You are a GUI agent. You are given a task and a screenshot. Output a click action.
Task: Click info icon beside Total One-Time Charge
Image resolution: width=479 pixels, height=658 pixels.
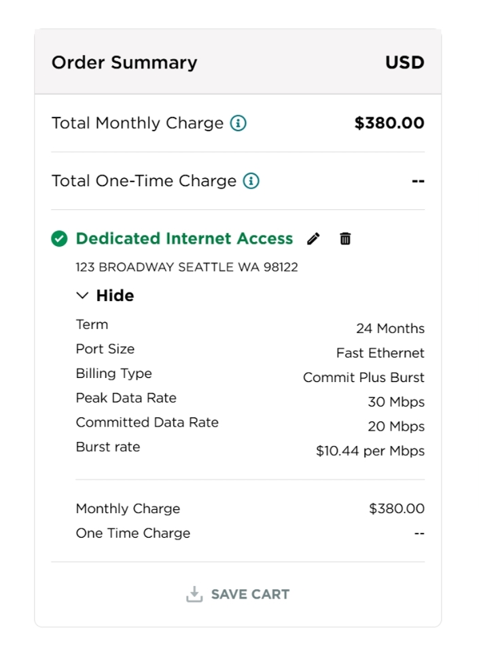tap(251, 181)
